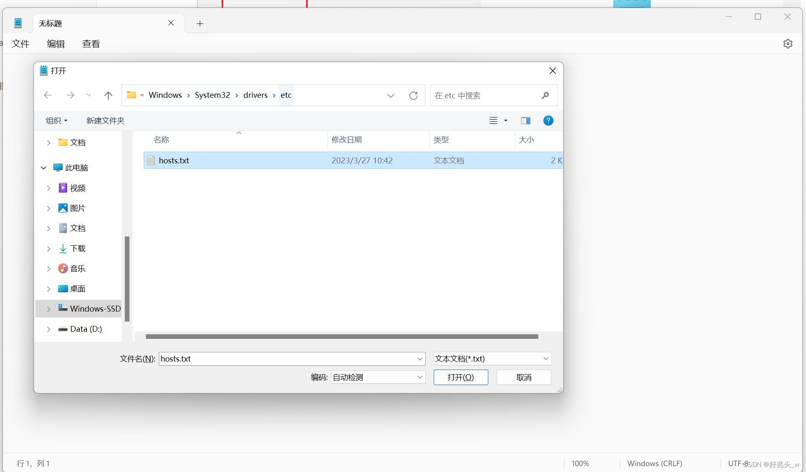Toggle the preview pane icon
The image size is (806, 472).
click(x=526, y=121)
